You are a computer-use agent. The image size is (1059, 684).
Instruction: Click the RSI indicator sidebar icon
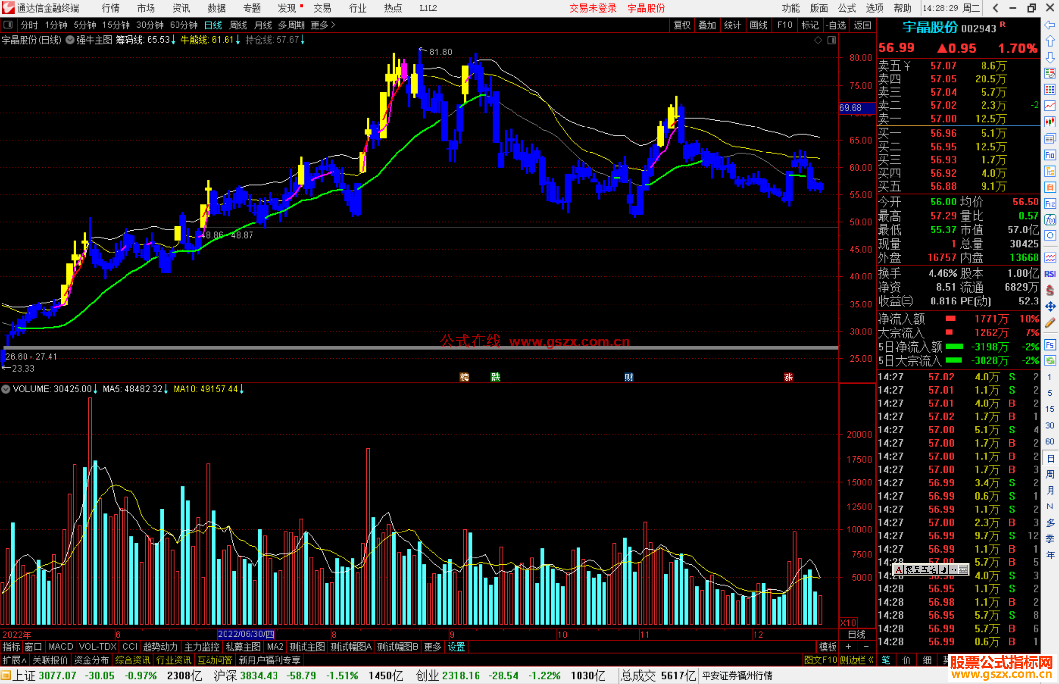[1050, 274]
